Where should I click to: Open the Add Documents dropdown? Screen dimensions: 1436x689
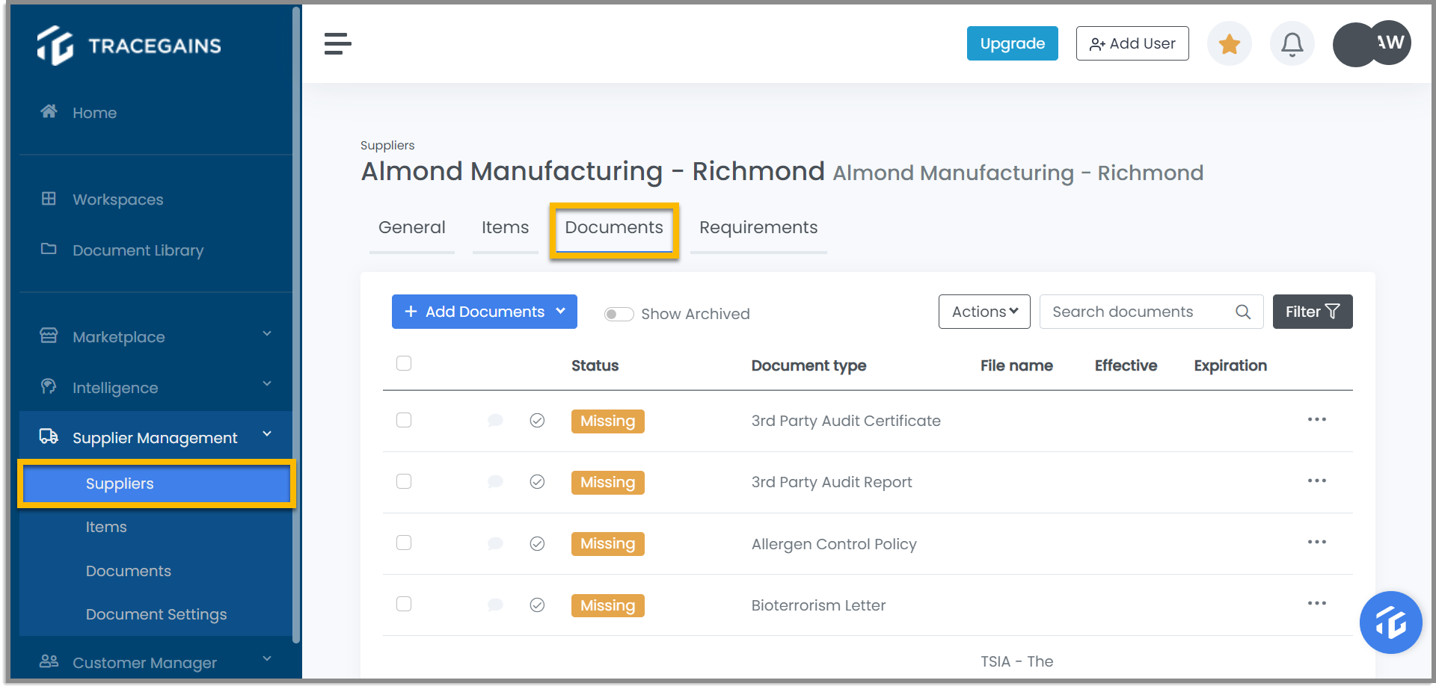coord(485,312)
